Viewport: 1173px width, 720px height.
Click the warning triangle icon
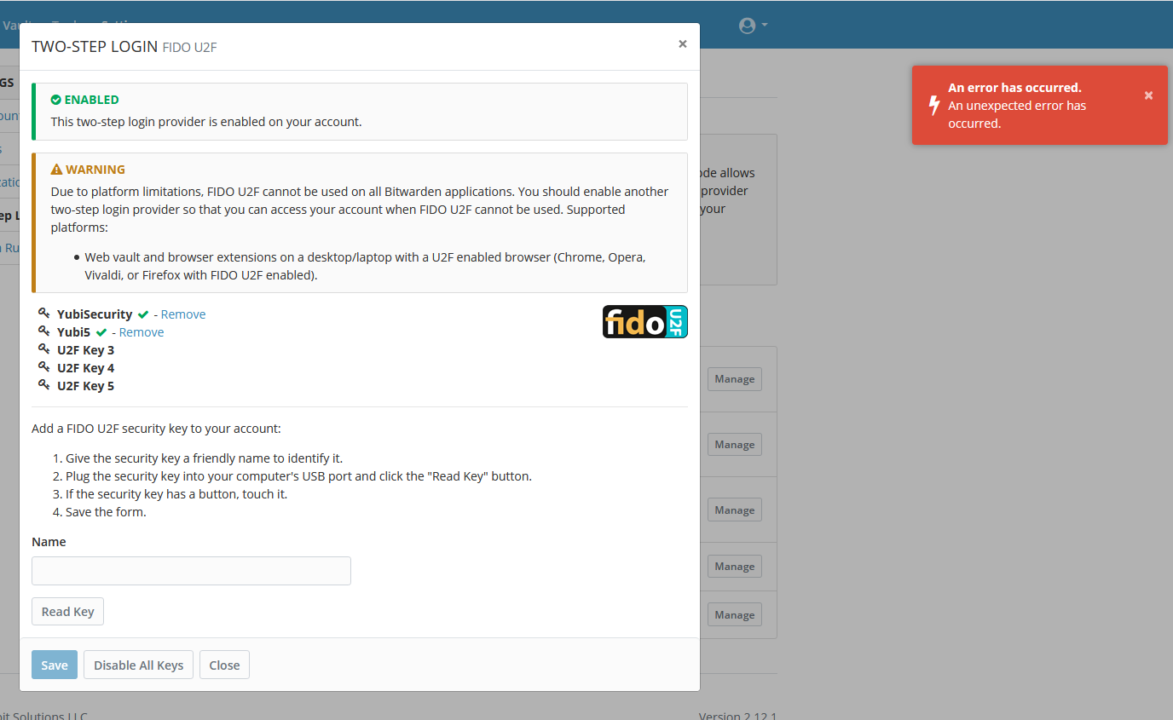tap(56, 170)
